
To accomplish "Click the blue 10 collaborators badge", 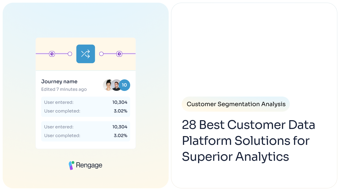I will click(124, 85).
